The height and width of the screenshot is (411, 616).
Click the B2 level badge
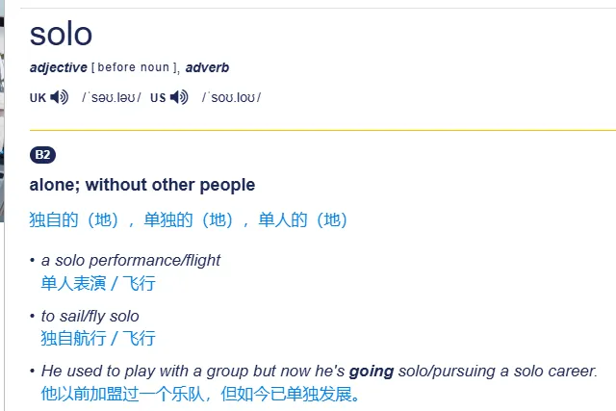[42, 155]
